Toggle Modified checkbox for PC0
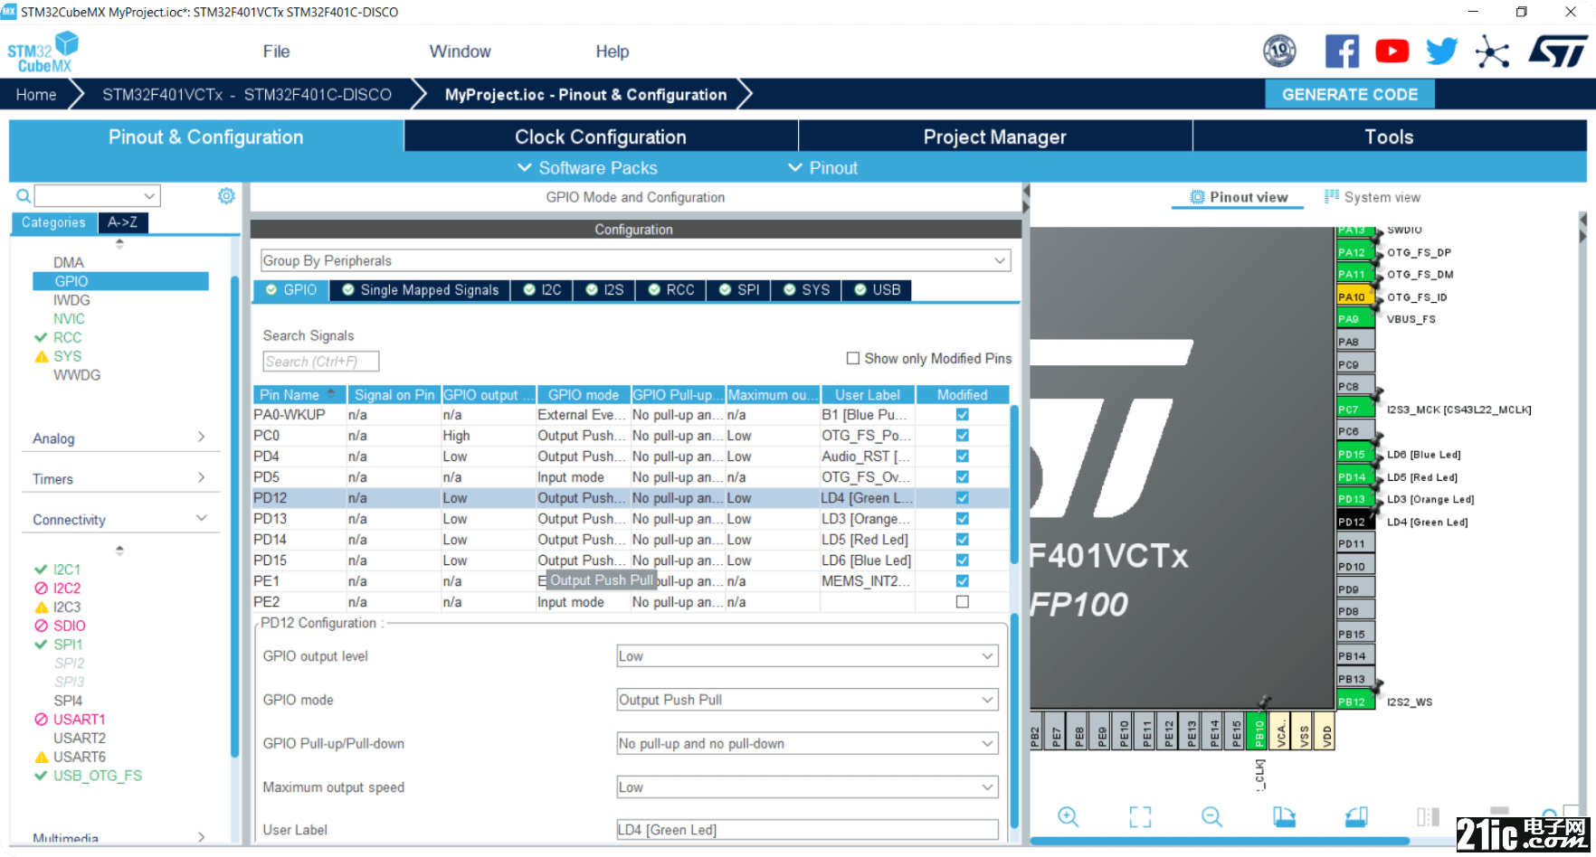 point(963,436)
